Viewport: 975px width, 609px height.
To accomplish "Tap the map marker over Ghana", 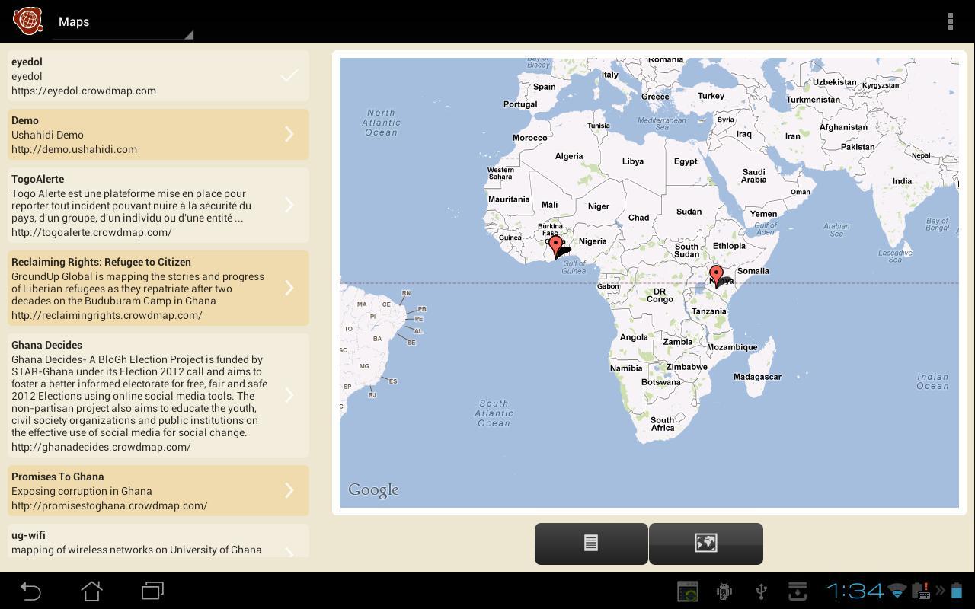I will 557,245.
